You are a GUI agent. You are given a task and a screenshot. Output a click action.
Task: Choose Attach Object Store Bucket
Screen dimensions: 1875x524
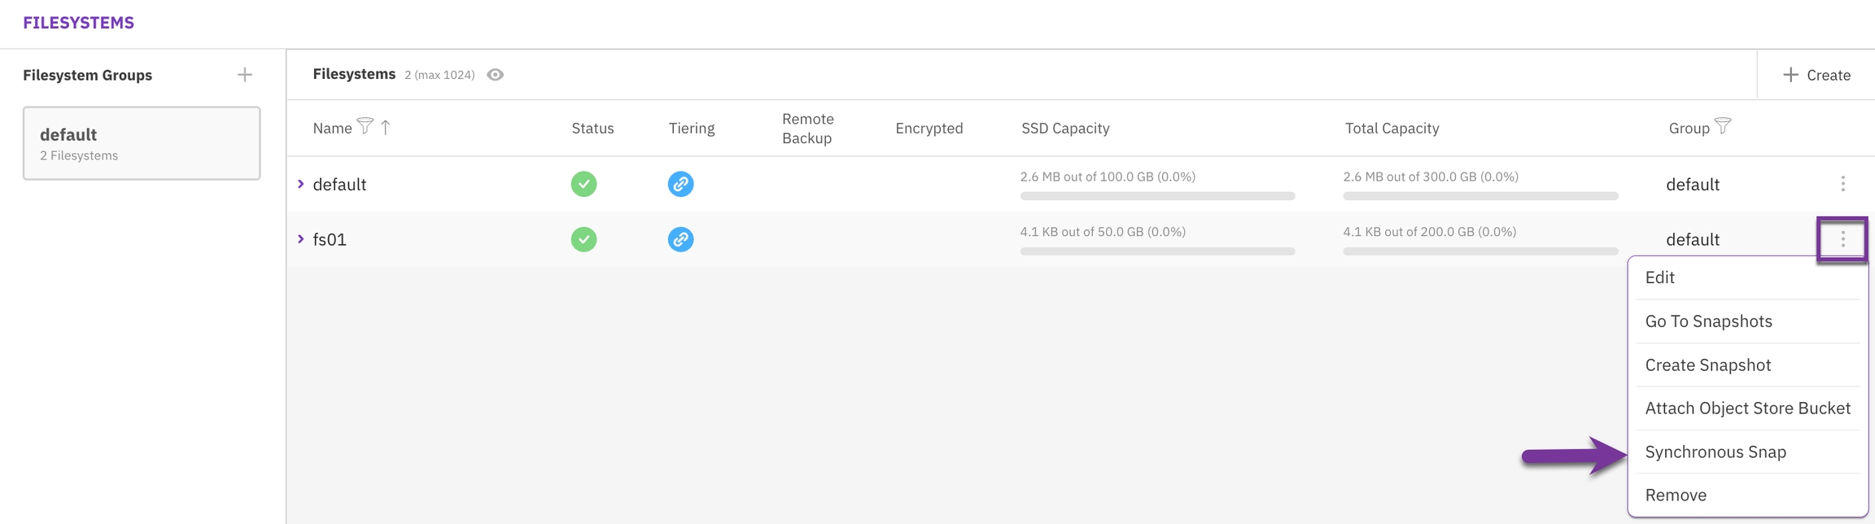tap(1747, 408)
